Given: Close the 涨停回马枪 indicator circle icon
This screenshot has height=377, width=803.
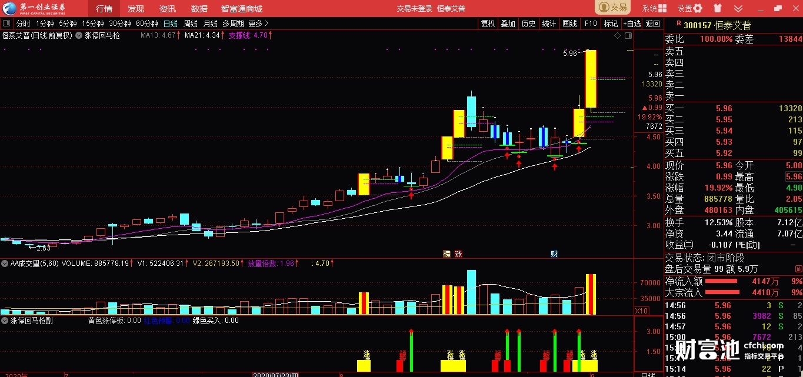Looking at the screenshot, I should coord(79,35).
